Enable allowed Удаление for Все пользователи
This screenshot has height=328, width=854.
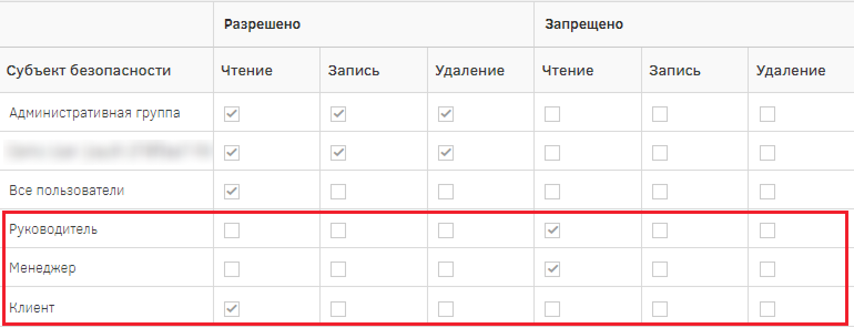(446, 192)
